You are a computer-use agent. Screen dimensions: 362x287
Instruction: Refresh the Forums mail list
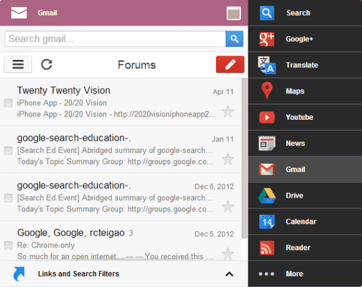click(47, 64)
